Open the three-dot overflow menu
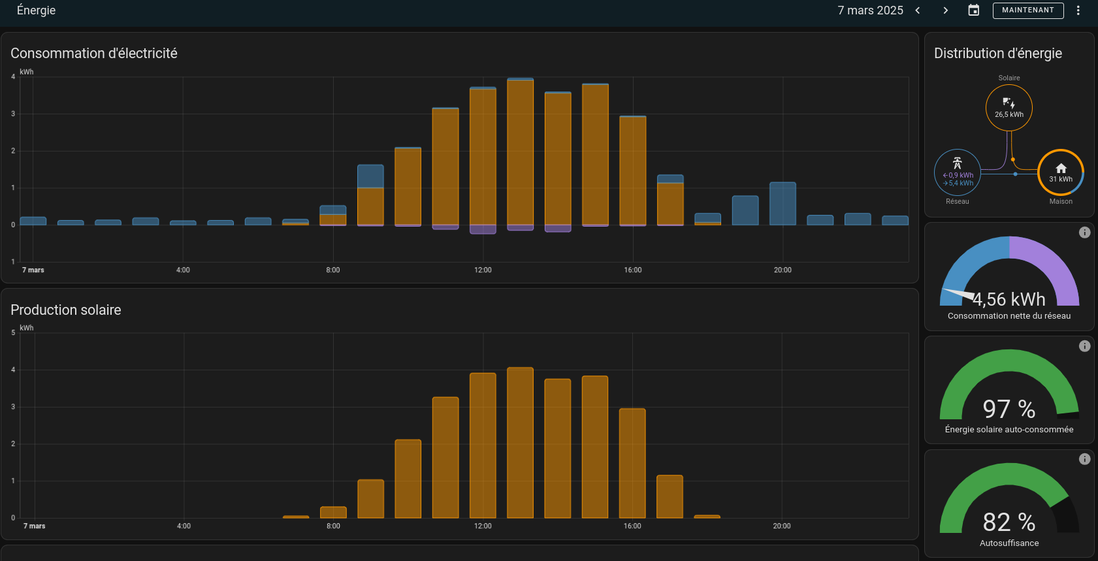 1078,10
